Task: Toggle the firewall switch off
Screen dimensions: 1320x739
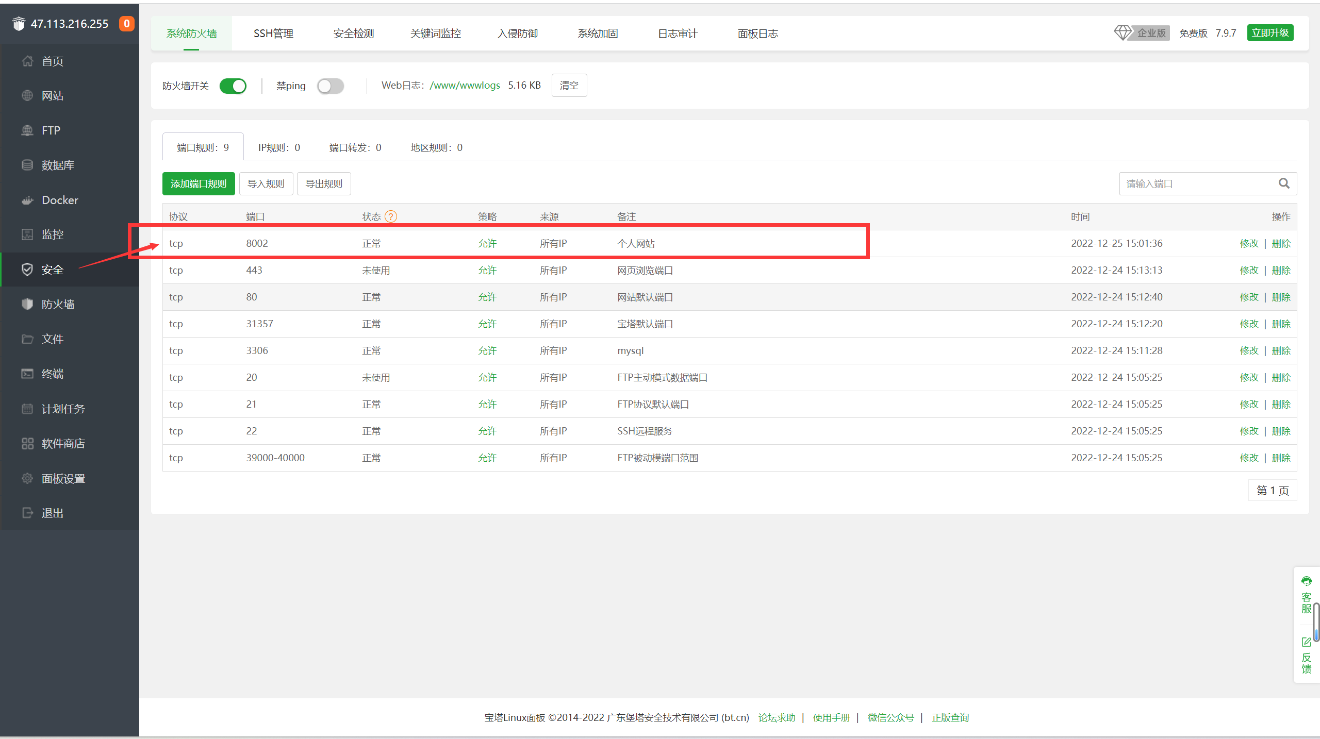Action: point(233,86)
